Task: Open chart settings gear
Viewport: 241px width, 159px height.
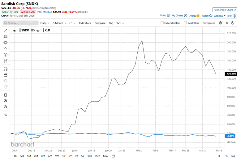Action: pos(220,23)
